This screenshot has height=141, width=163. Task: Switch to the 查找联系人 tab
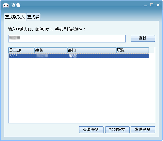[15, 17]
